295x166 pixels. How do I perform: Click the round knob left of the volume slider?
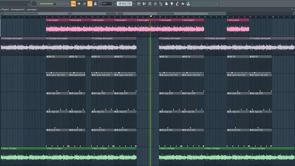34,4
